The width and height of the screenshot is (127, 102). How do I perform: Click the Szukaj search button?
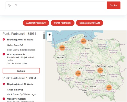[114, 5]
